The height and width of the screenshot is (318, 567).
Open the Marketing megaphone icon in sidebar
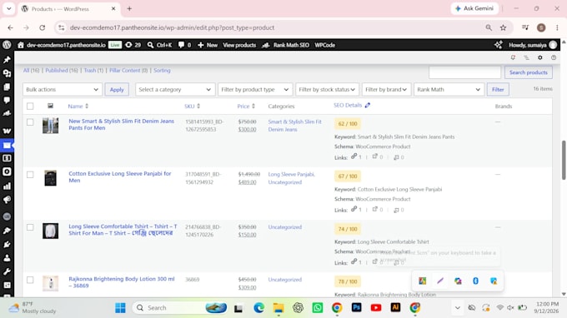pos(7,200)
